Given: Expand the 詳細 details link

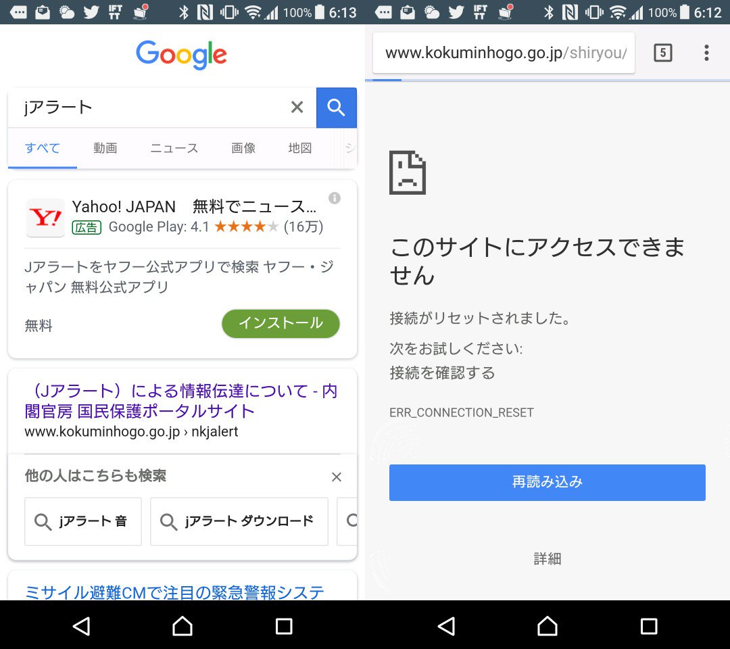Looking at the screenshot, I should (547, 558).
